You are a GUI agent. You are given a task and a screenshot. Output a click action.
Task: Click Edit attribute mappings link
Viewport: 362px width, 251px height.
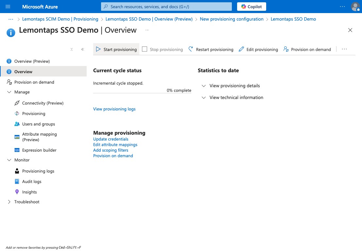[115, 145]
